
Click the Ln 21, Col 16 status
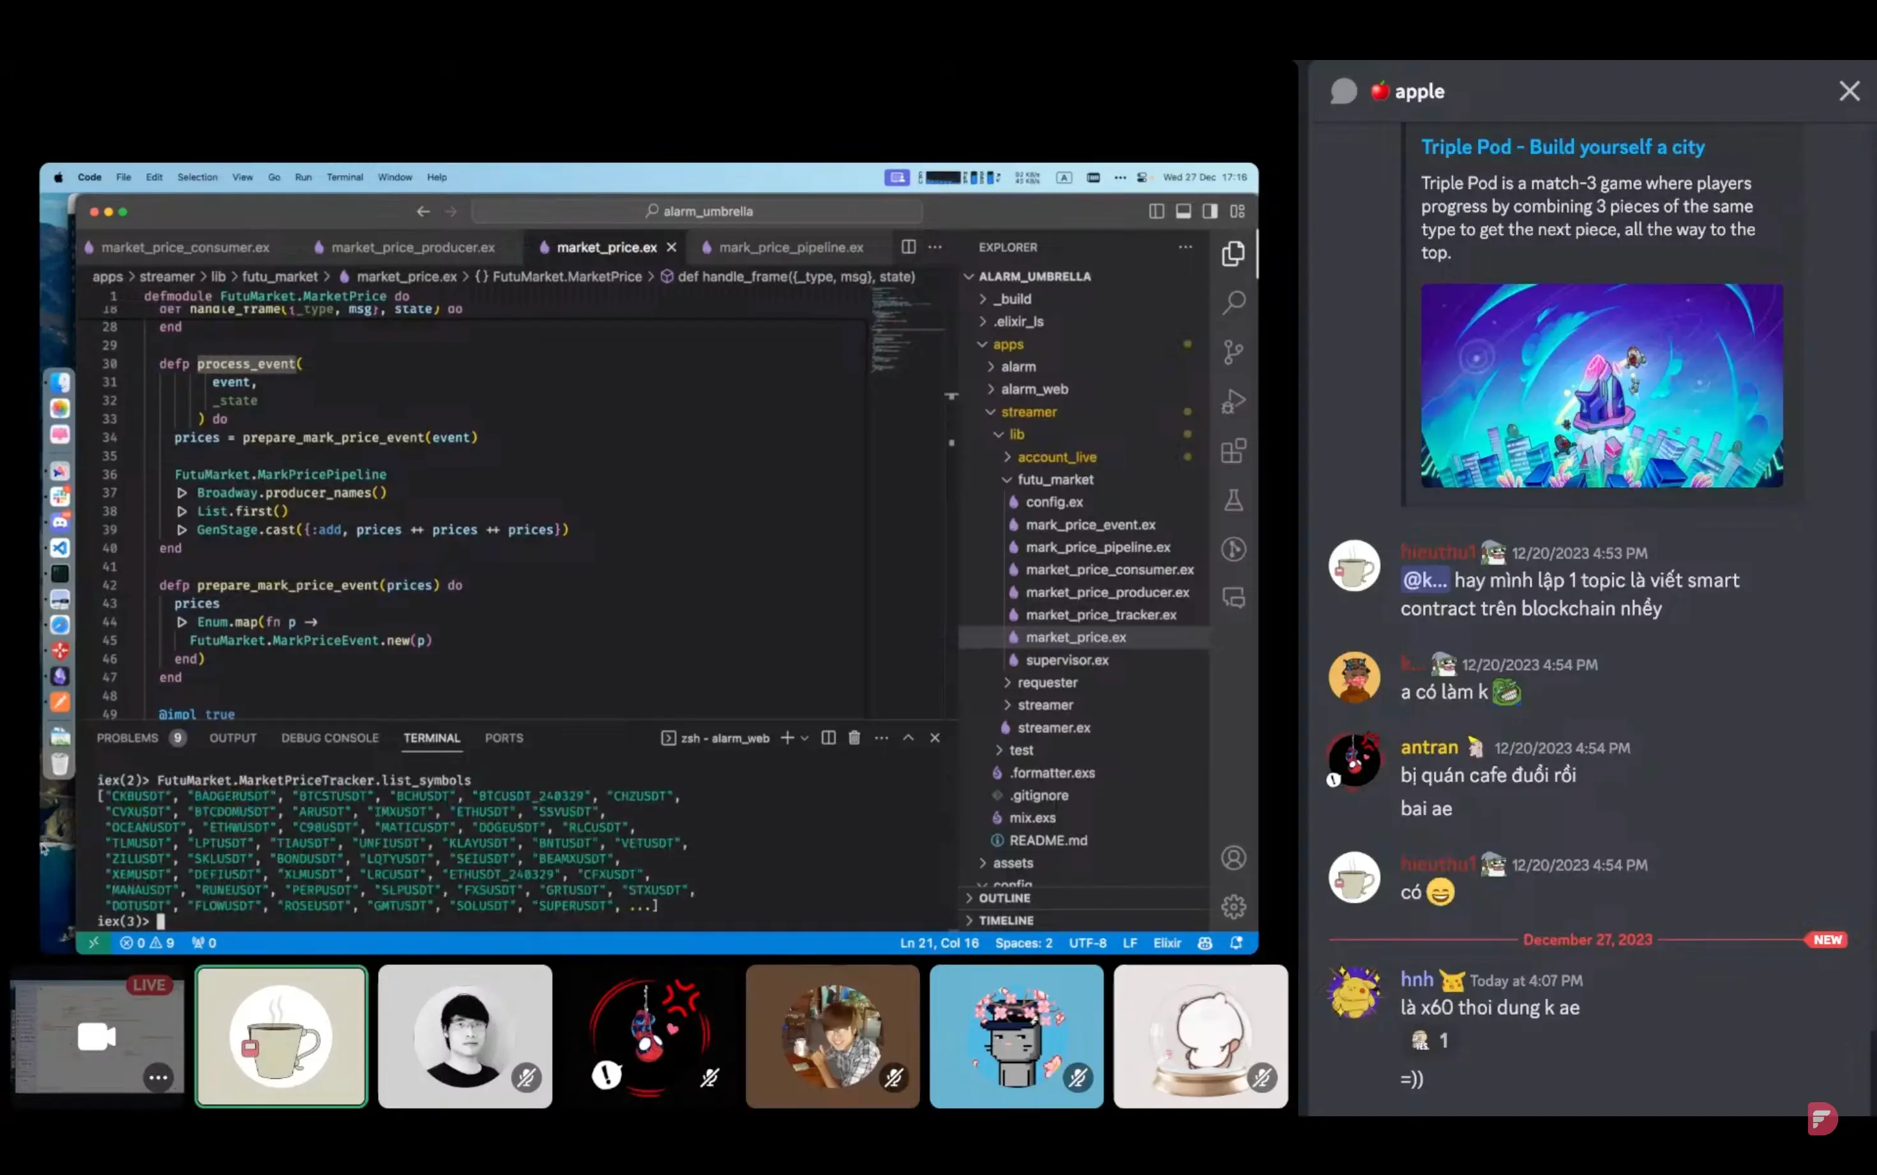938,943
